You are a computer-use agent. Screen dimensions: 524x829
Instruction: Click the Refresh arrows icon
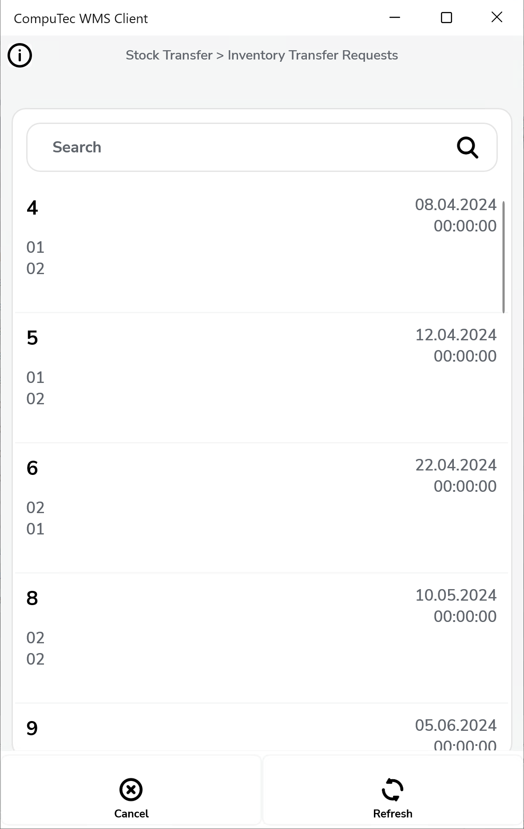(x=393, y=789)
